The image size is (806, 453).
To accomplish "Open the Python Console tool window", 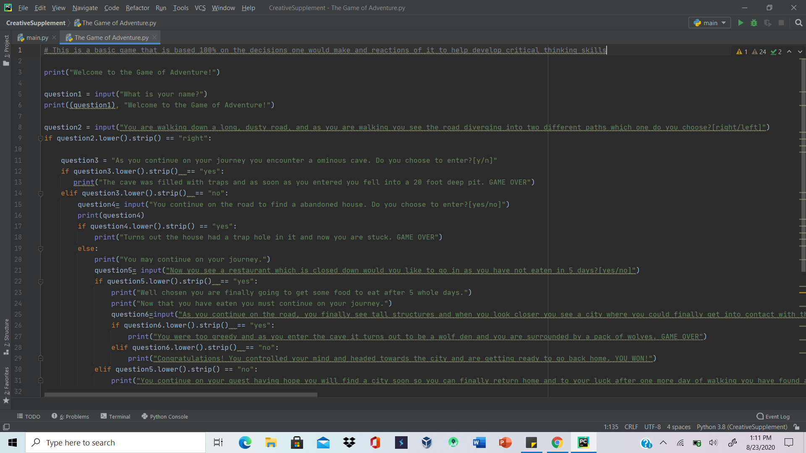I will click(x=165, y=417).
